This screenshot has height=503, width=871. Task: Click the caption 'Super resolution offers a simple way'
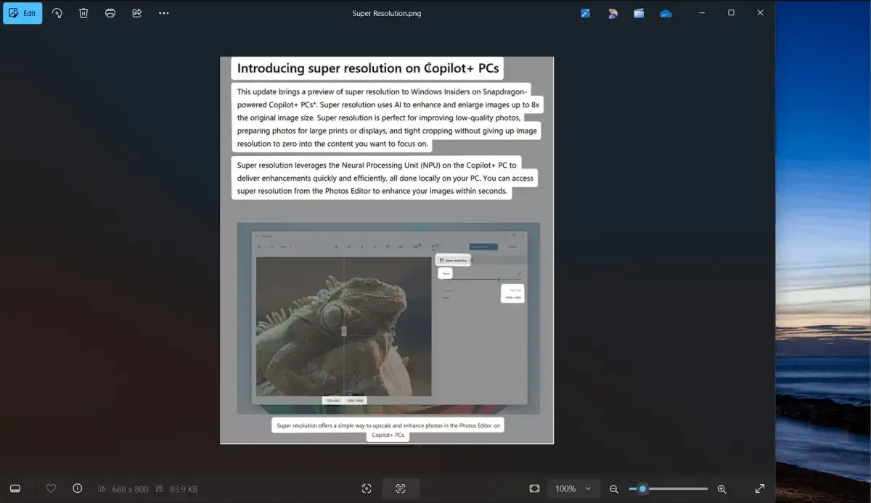coord(388,425)
